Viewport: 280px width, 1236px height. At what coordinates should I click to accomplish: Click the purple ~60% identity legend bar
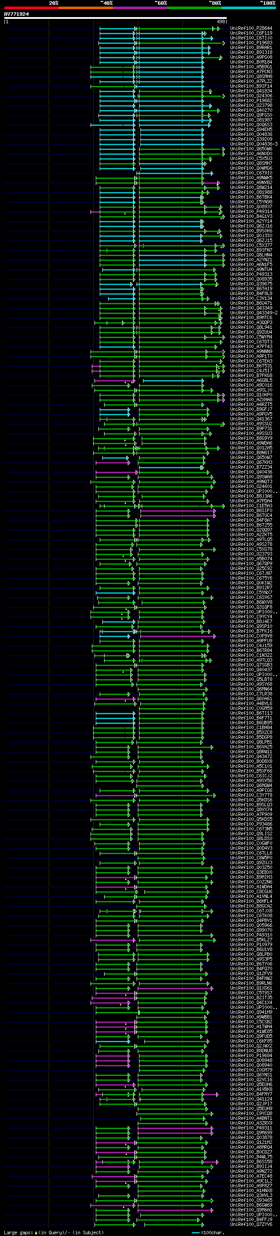[140, 8]
